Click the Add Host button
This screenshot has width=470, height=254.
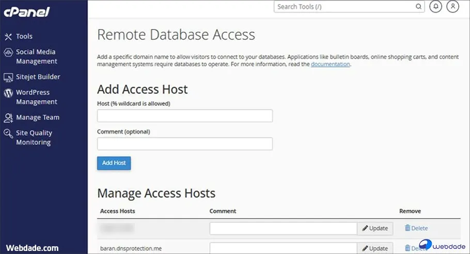coord(114,163)
